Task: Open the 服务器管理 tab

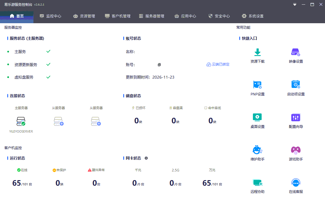Action: 151,16
